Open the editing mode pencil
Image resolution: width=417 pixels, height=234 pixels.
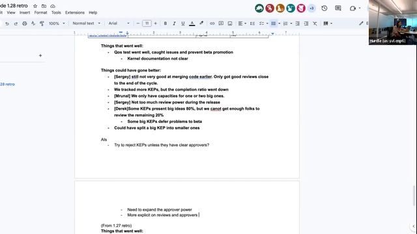(x=361, y=23)
